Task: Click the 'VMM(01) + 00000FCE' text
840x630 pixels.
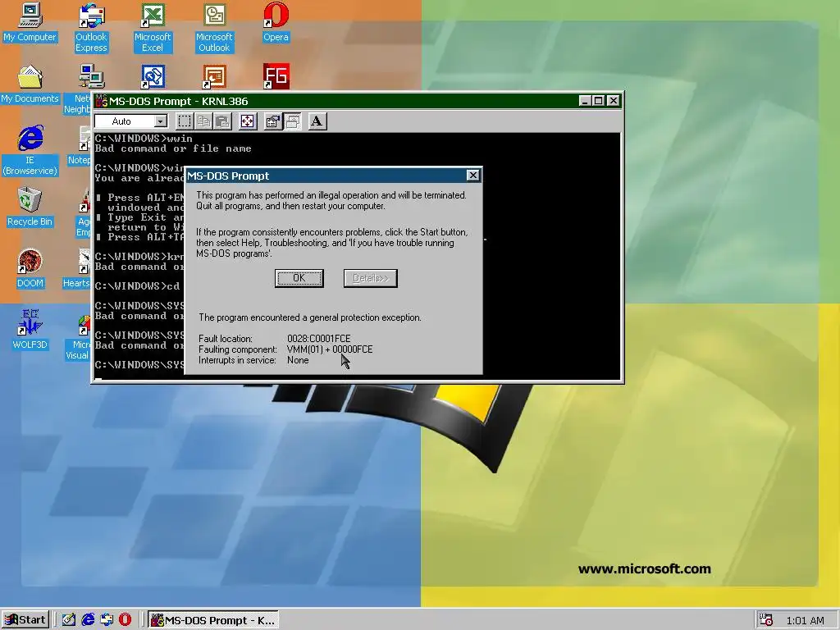Action: [x=330, y=349]
